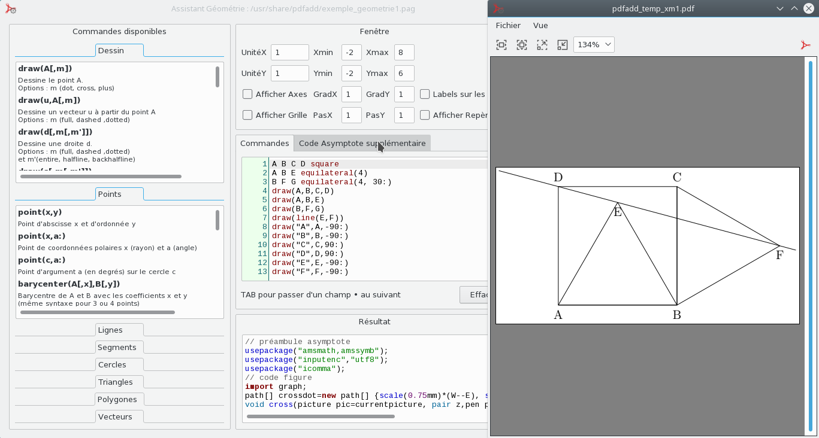The height and width of the screenshot is (438, 819).
Task: Click the PDF viewer vertical scrollbar
Action: coord(810,245)
